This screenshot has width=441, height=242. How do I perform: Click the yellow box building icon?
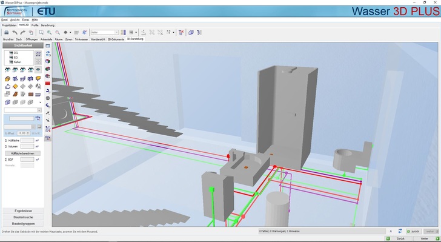pos(8,79)
